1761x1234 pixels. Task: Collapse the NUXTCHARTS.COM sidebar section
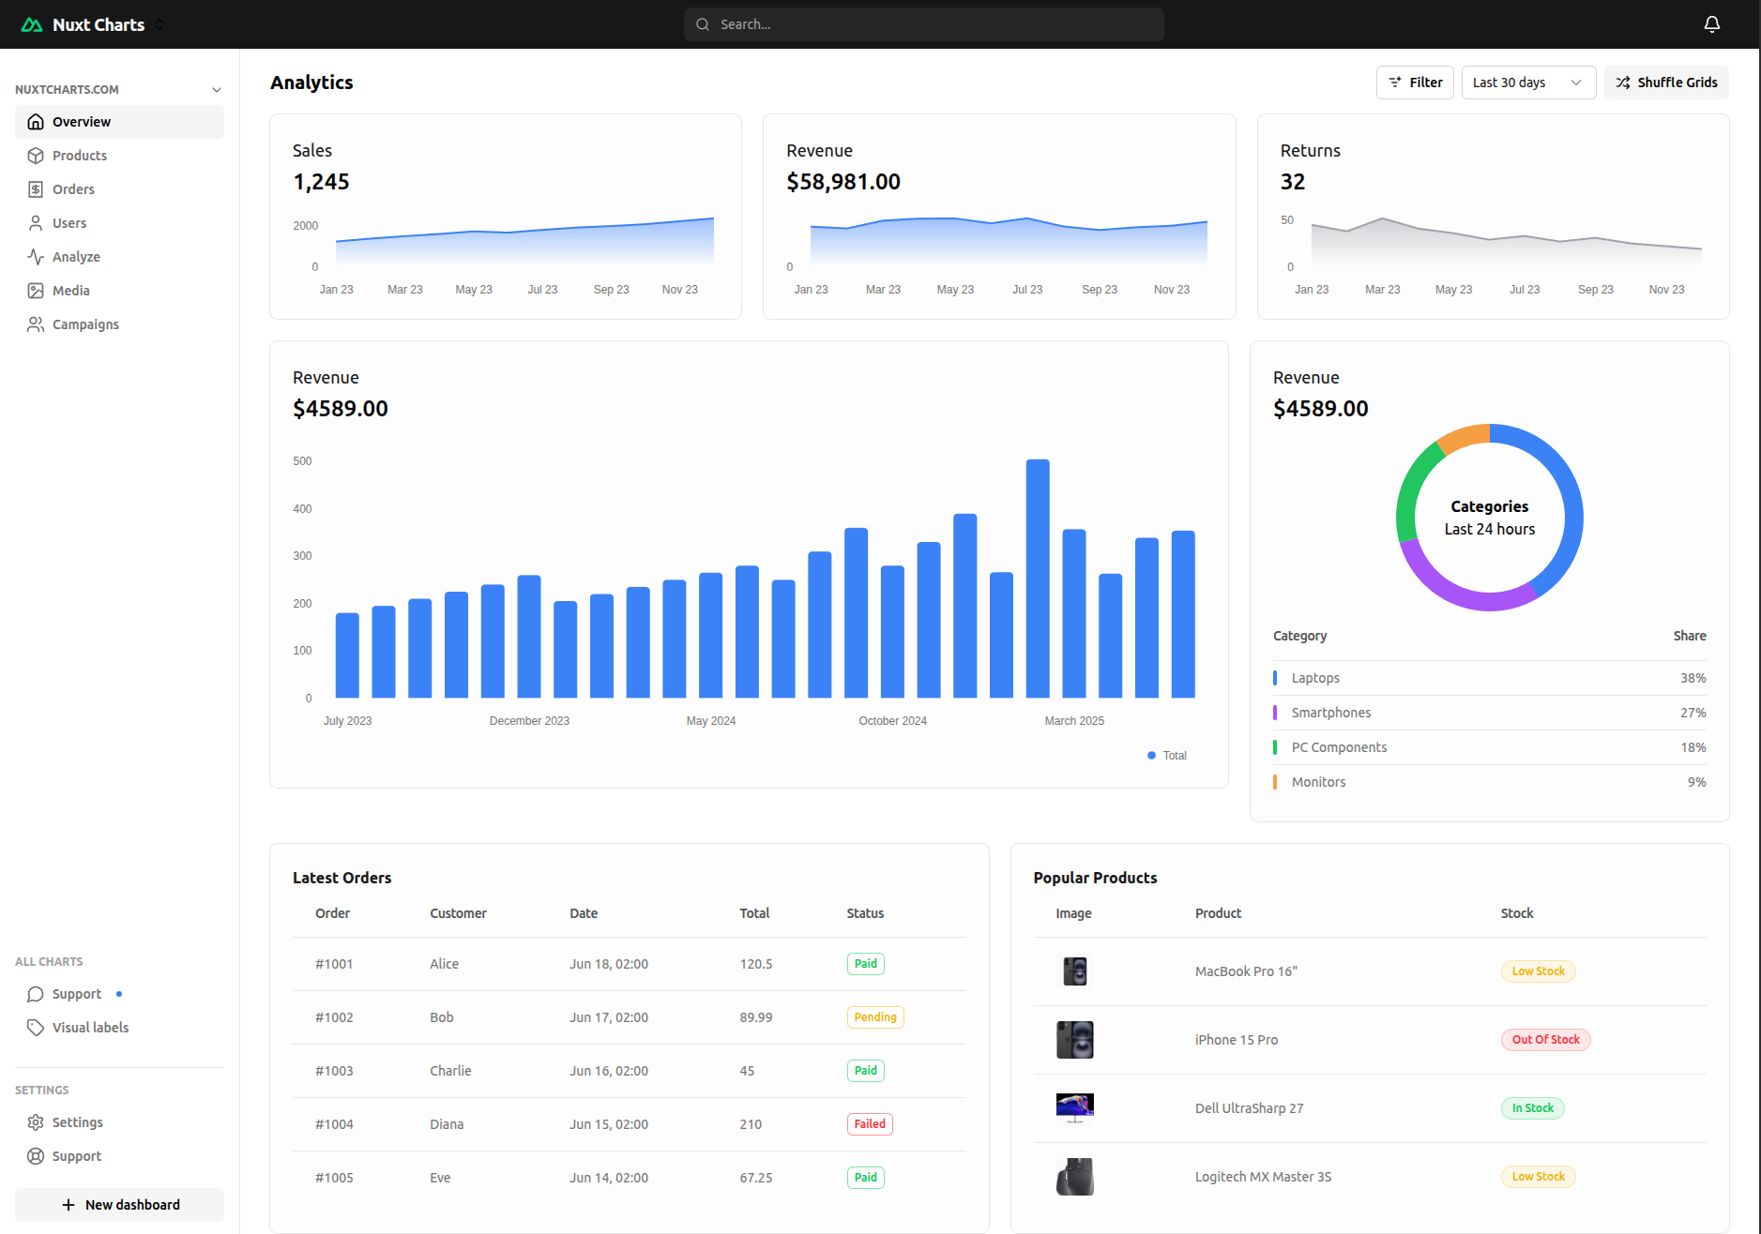(x=217, y=90)
